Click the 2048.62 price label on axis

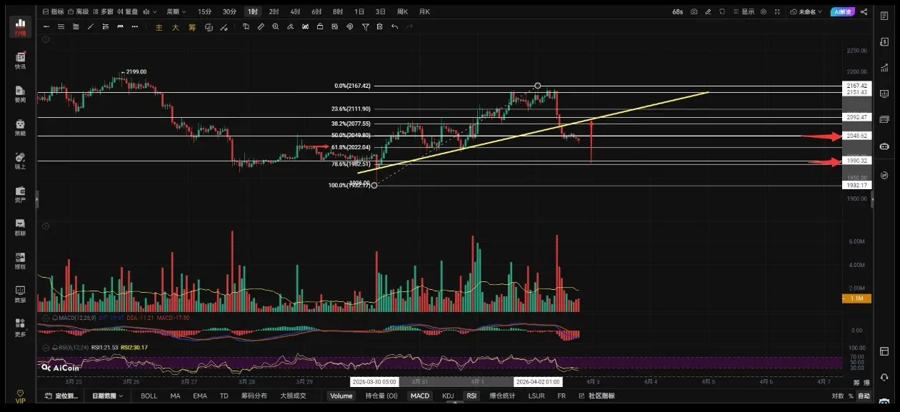click(x=857, y=136)
